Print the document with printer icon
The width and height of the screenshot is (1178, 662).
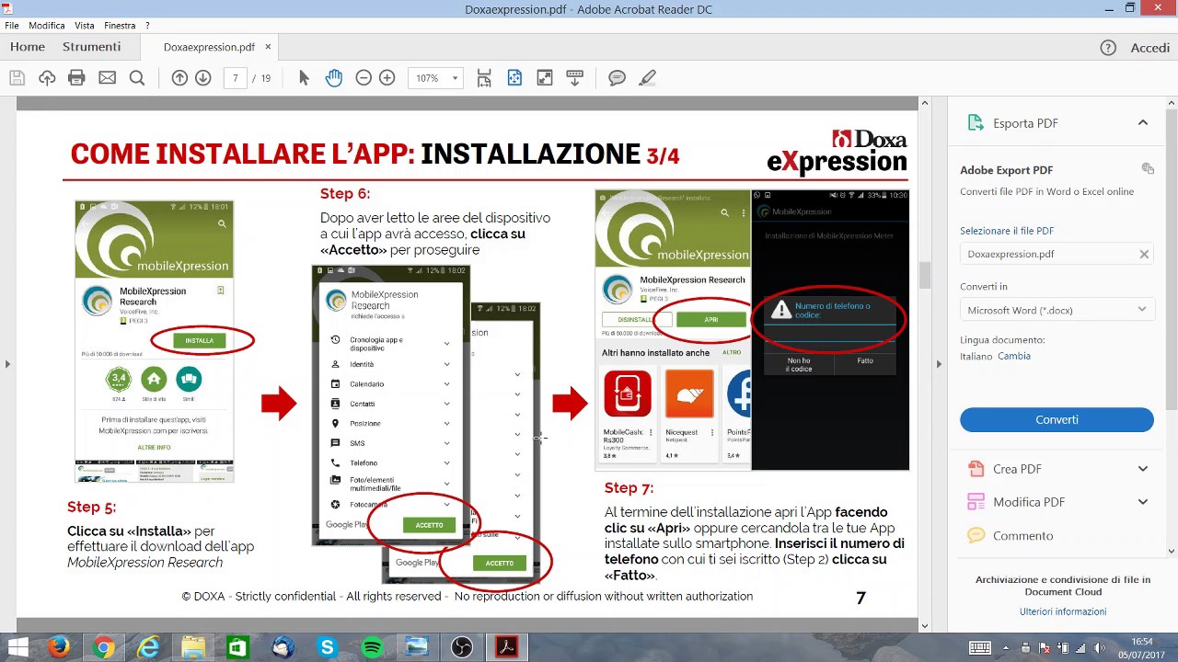pos(76,78)
